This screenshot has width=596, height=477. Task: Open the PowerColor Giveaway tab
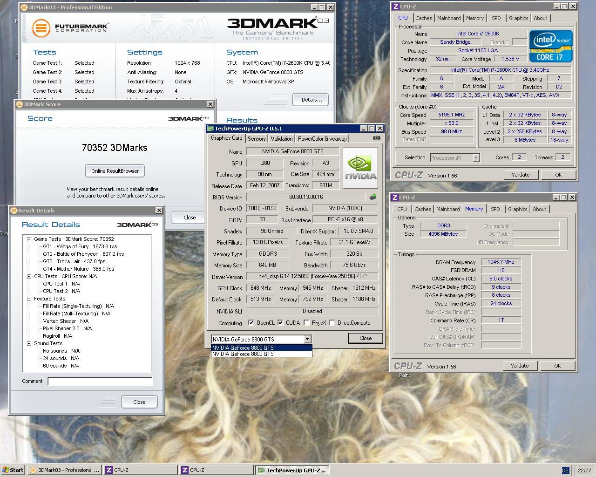point(322,139)
